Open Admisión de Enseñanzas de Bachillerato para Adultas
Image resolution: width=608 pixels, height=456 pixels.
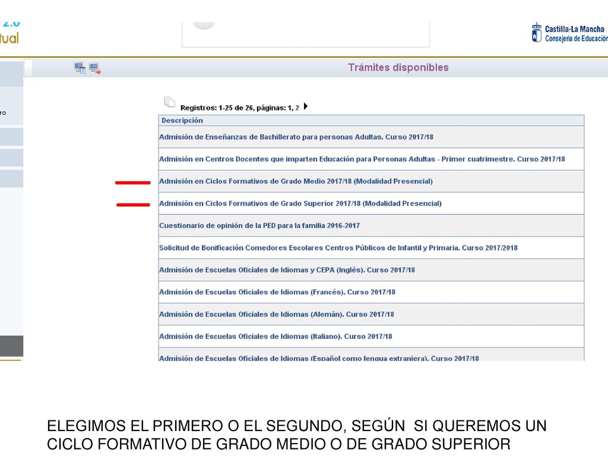[x=296, y=137]
